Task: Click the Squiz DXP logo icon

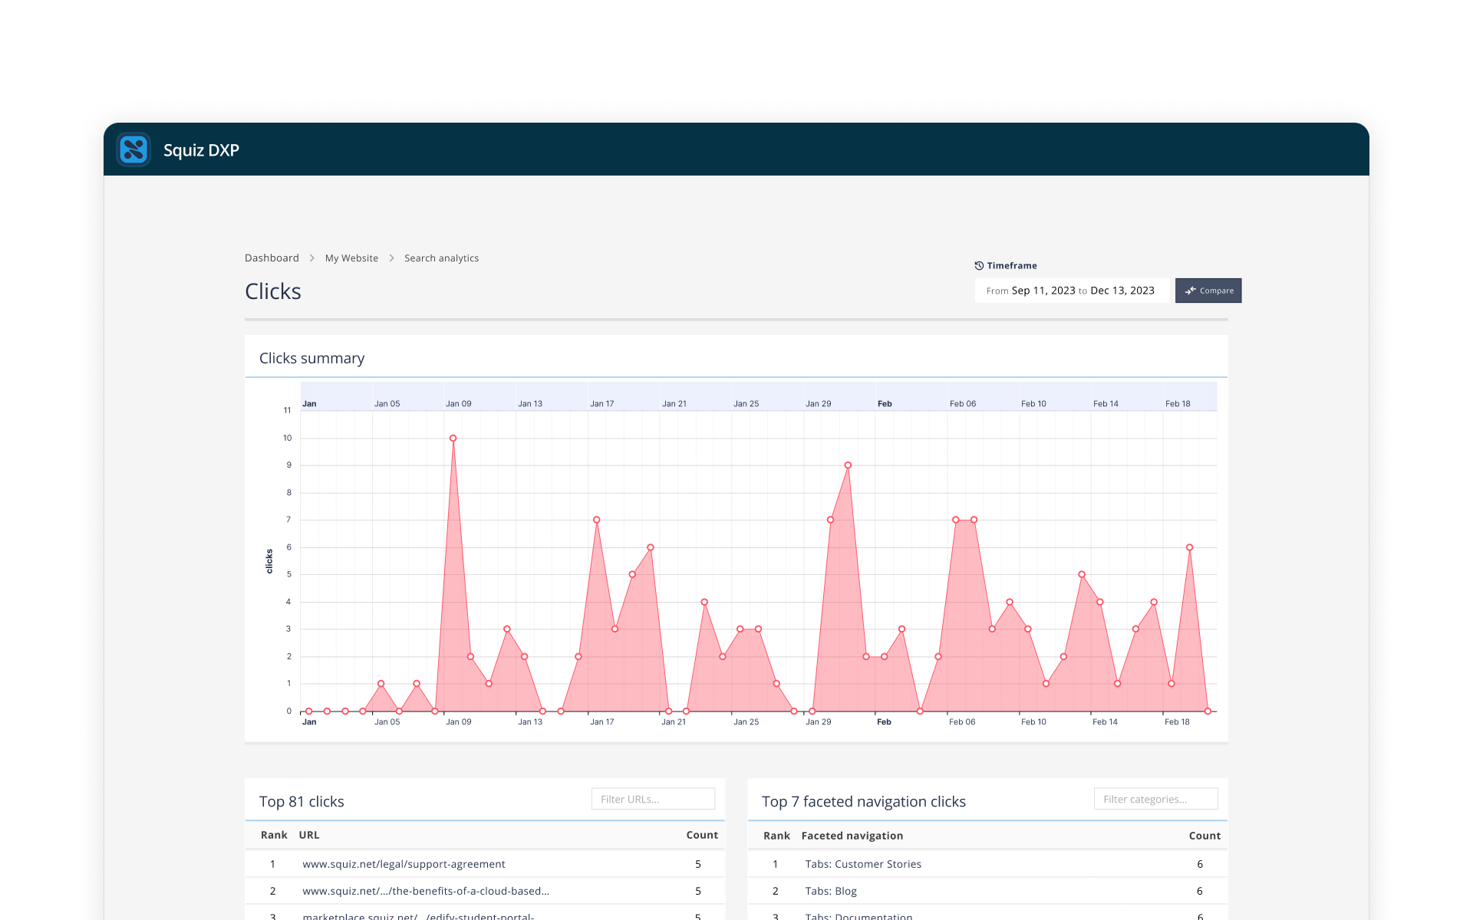Action: click(133, 149)
